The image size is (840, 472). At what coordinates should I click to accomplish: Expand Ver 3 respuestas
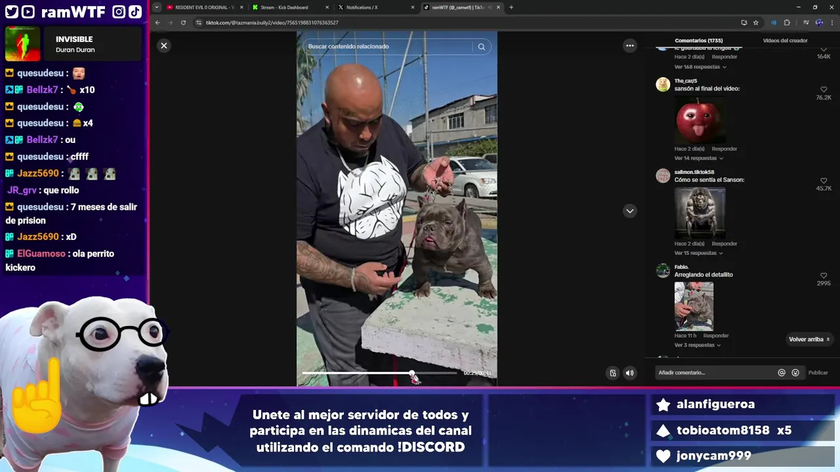coord(698,345)
